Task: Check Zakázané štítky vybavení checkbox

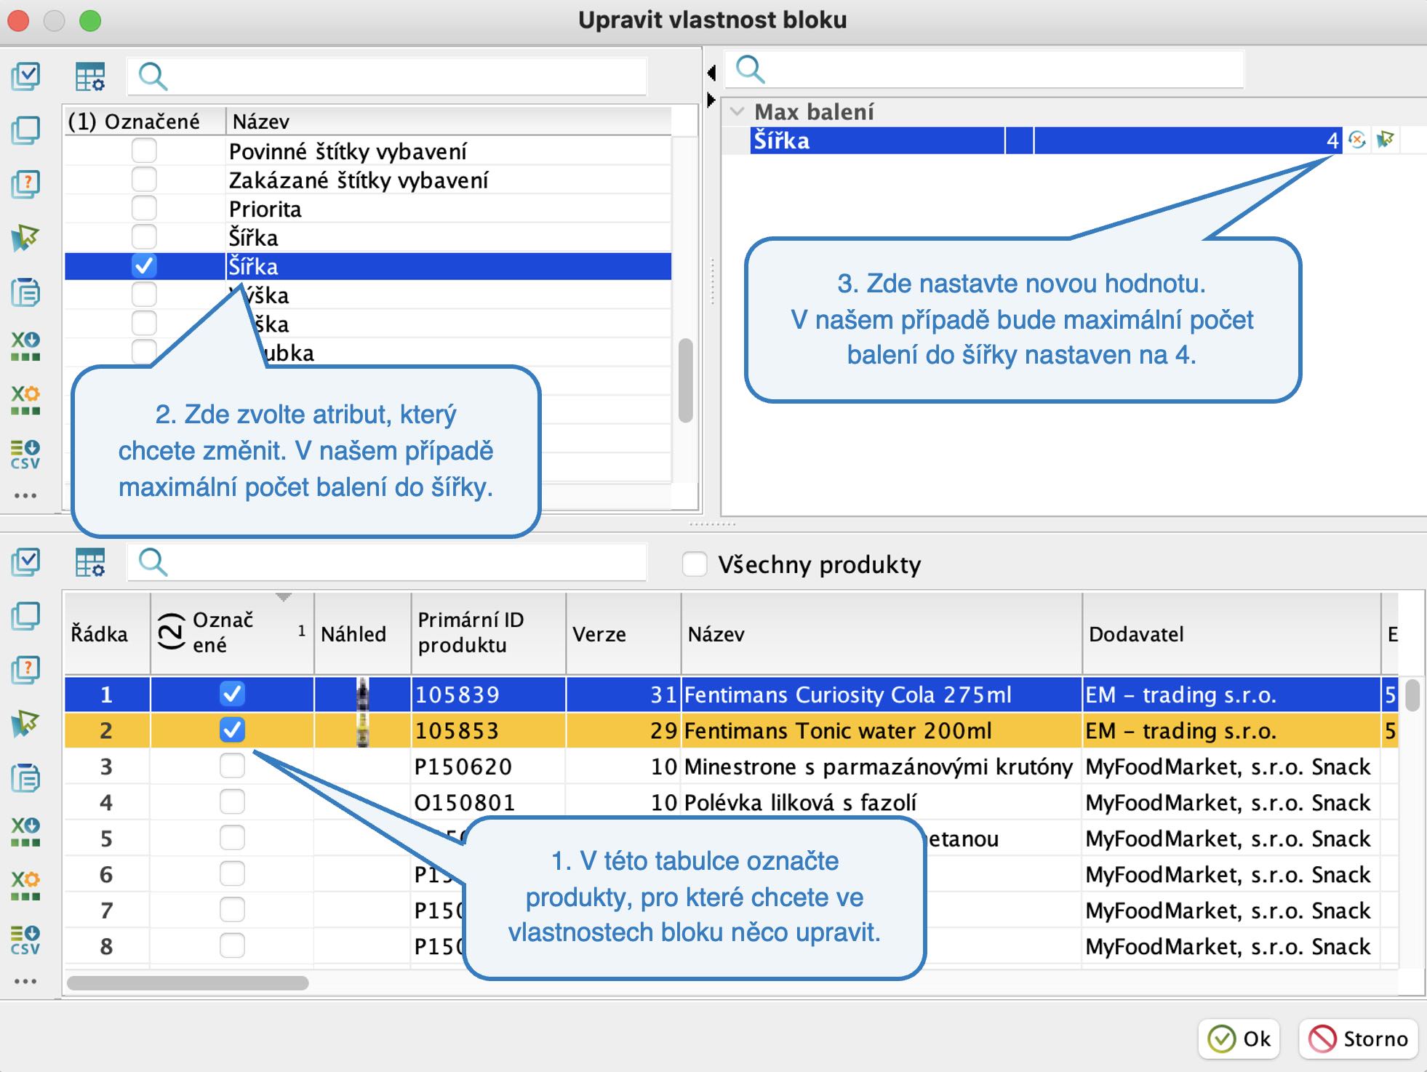Action: click(x=144, y=179)
